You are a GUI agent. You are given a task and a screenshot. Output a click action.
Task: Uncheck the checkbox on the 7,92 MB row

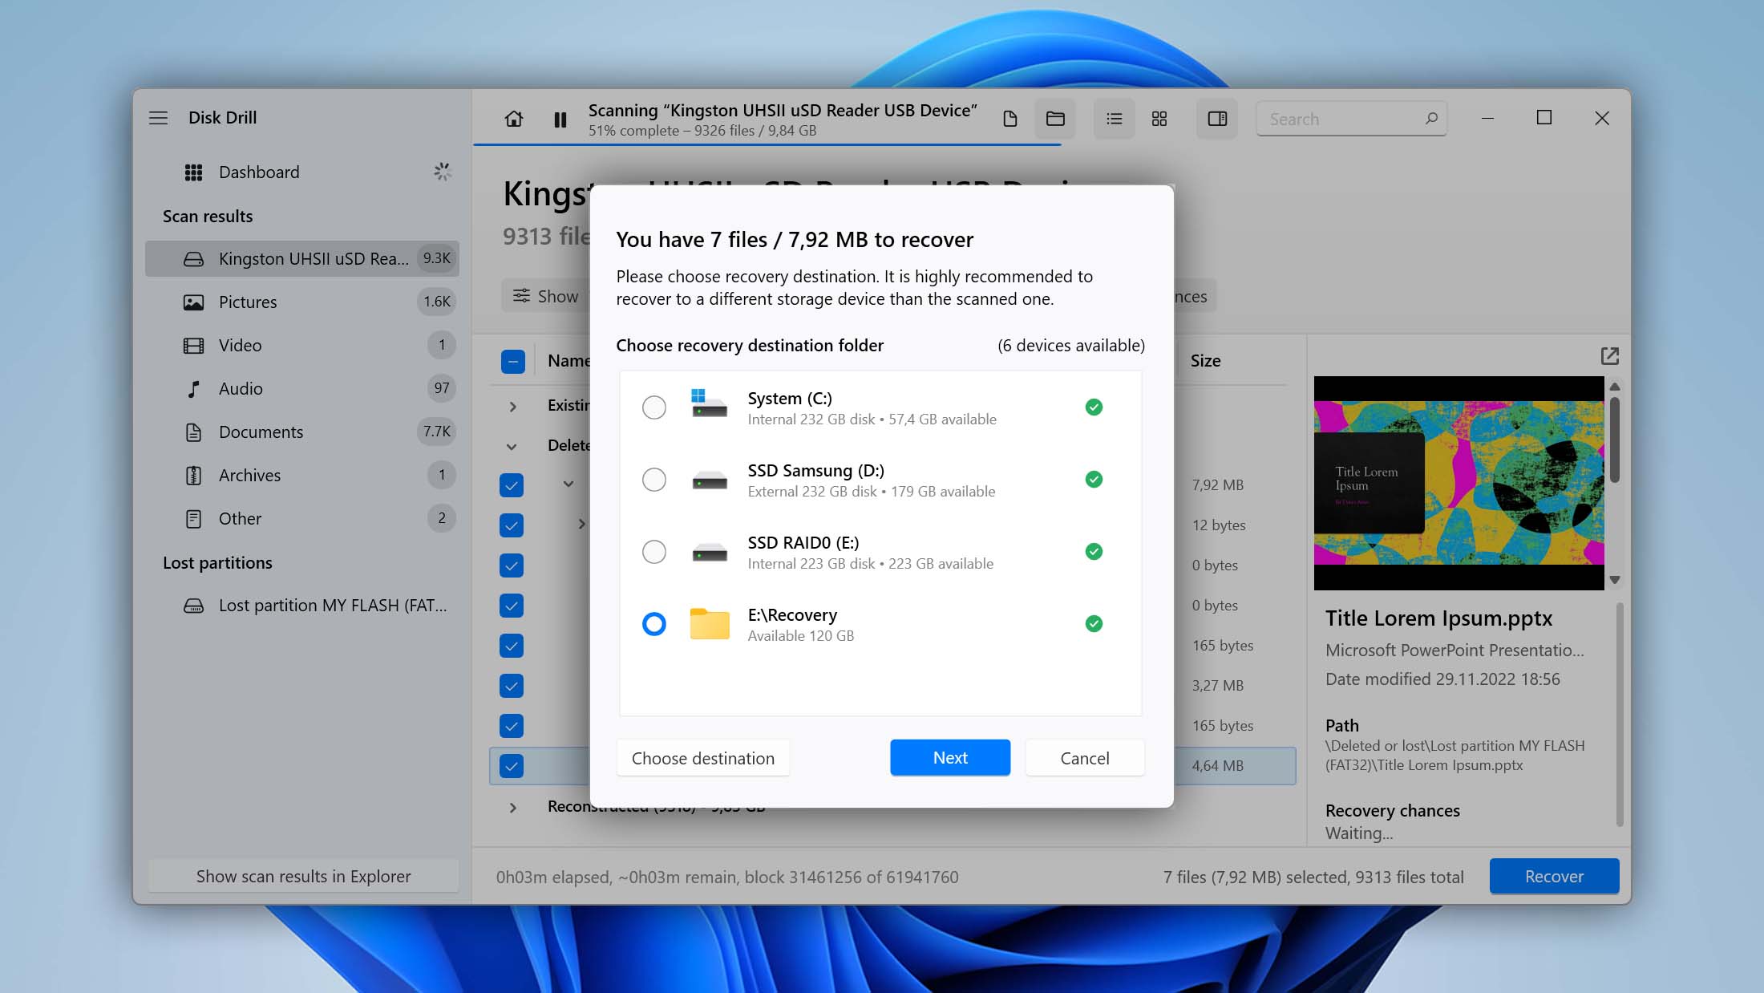(x=512, y=485)
